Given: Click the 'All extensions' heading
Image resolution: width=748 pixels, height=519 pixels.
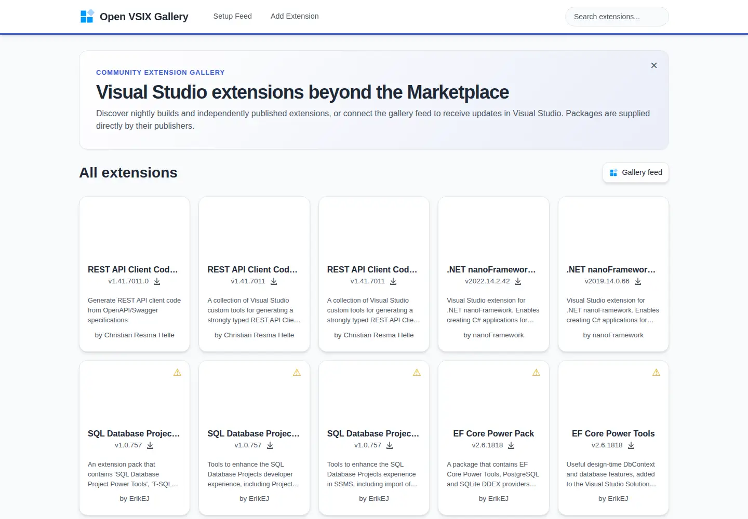Looking at the screenshot, I should pyautogui.click(x=128, y=173).
